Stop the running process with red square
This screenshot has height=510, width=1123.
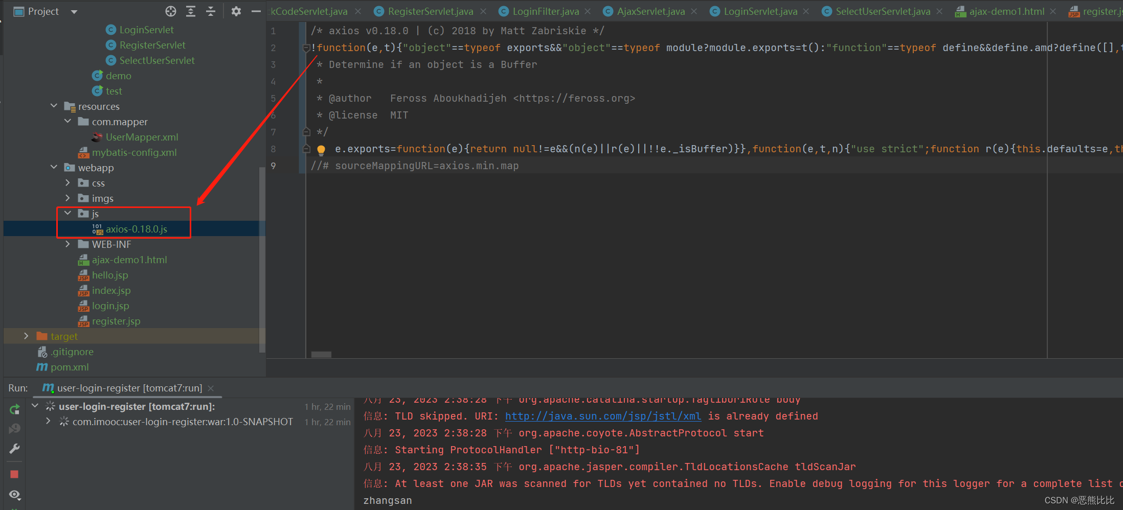pyautogui.click(x=14, y=474)
